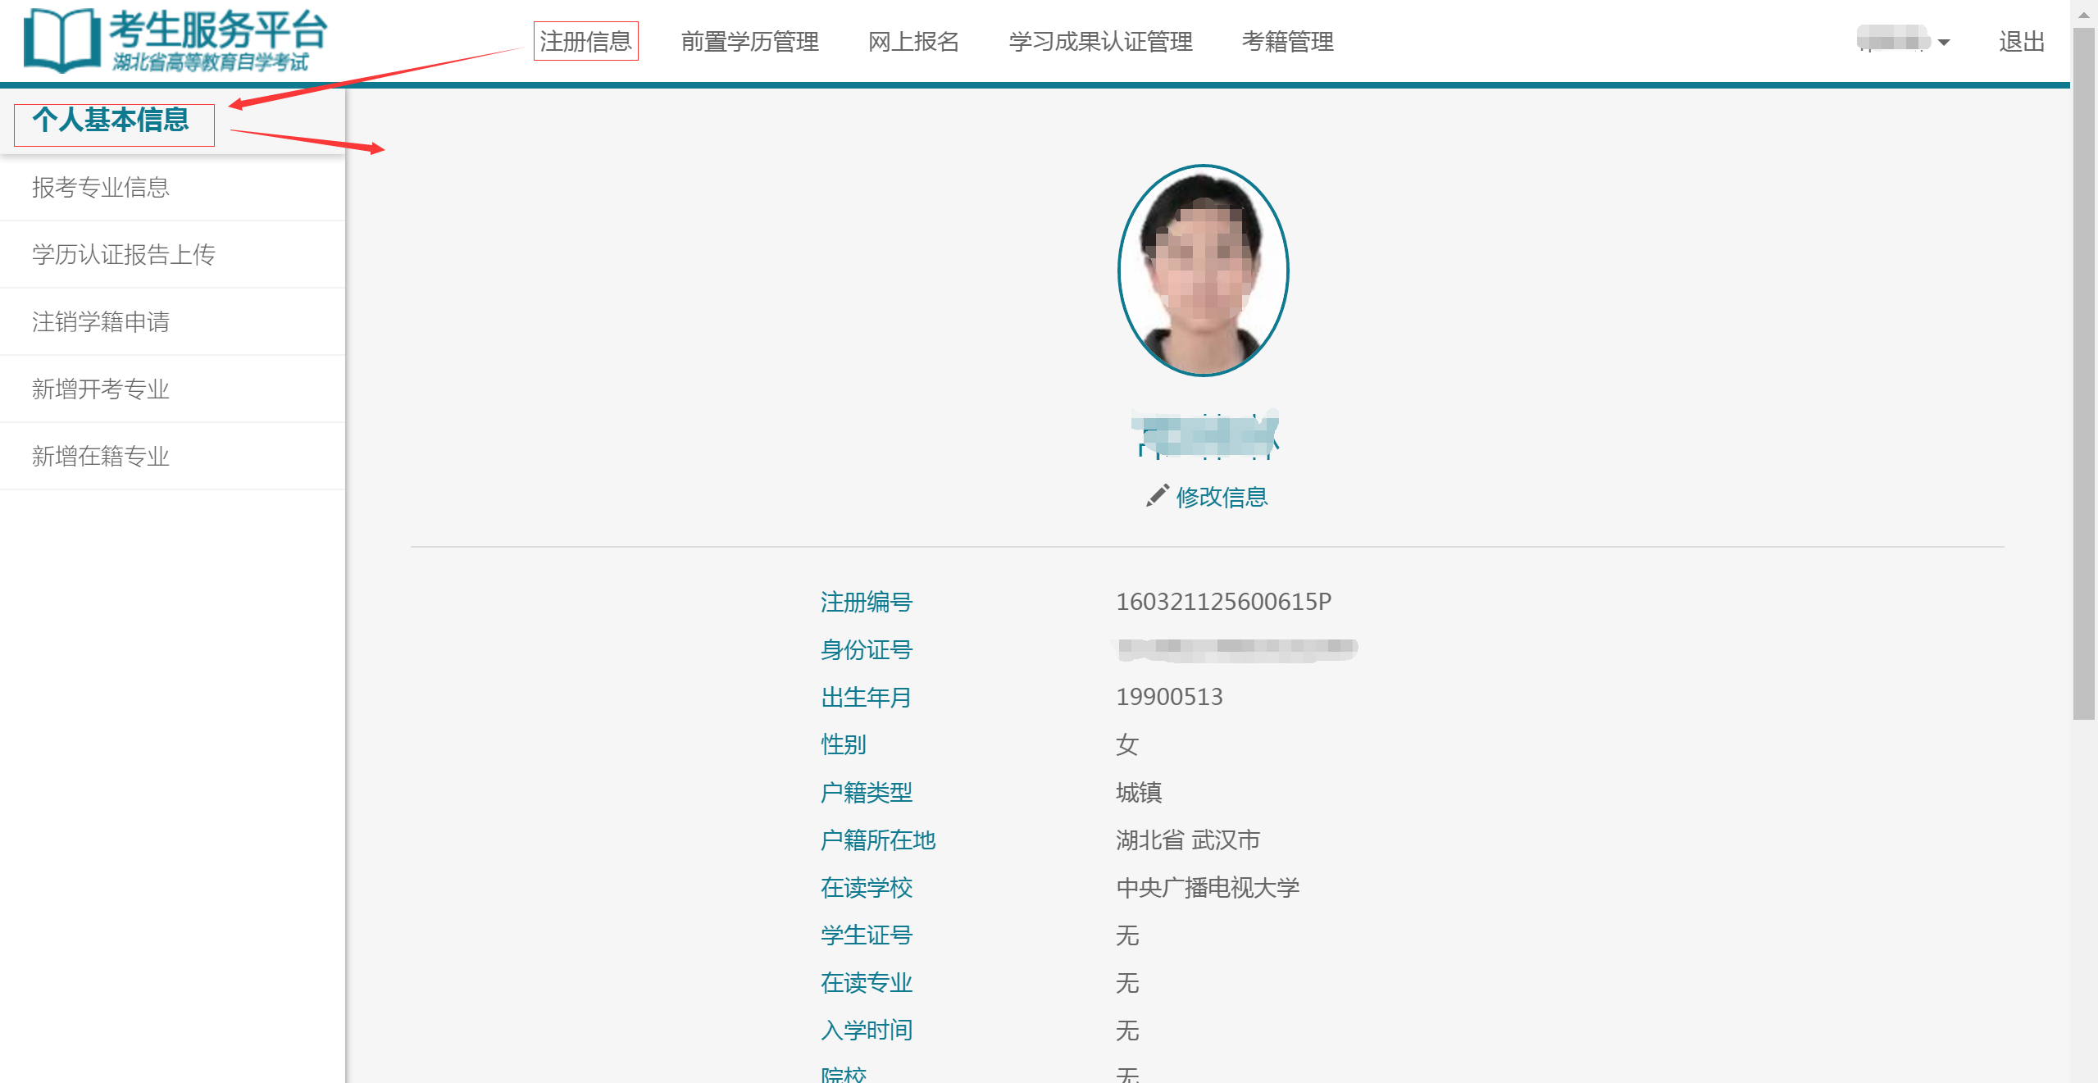Image resolution: width=2098 pixels, height=1083 pixels.
Task: Click the open-book platform logo icon
Action: pyautogui.click(x=61, y=39)
